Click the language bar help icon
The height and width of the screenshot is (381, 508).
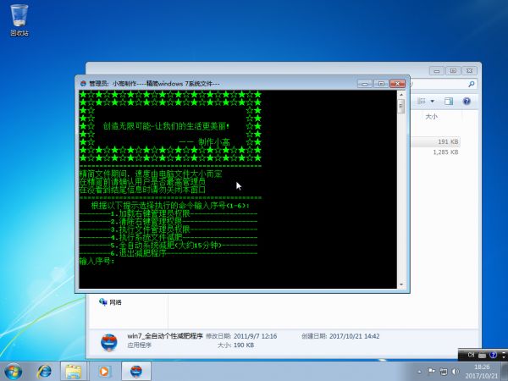493,355
